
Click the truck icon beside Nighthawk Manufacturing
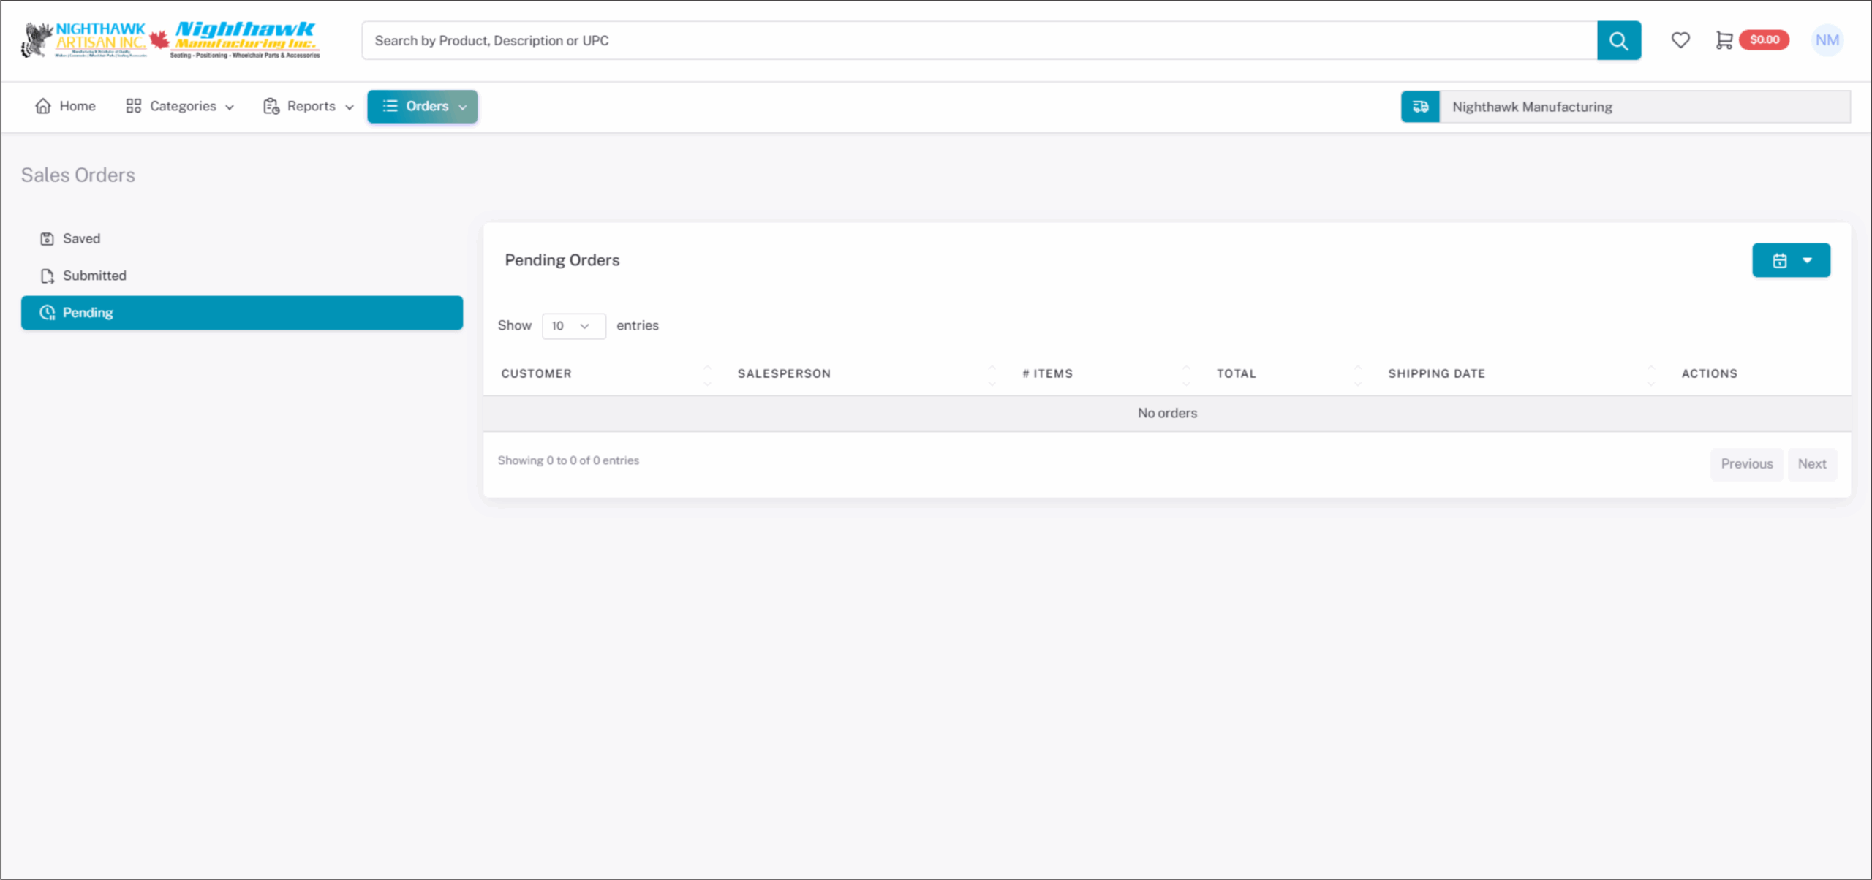point(1420,107)
